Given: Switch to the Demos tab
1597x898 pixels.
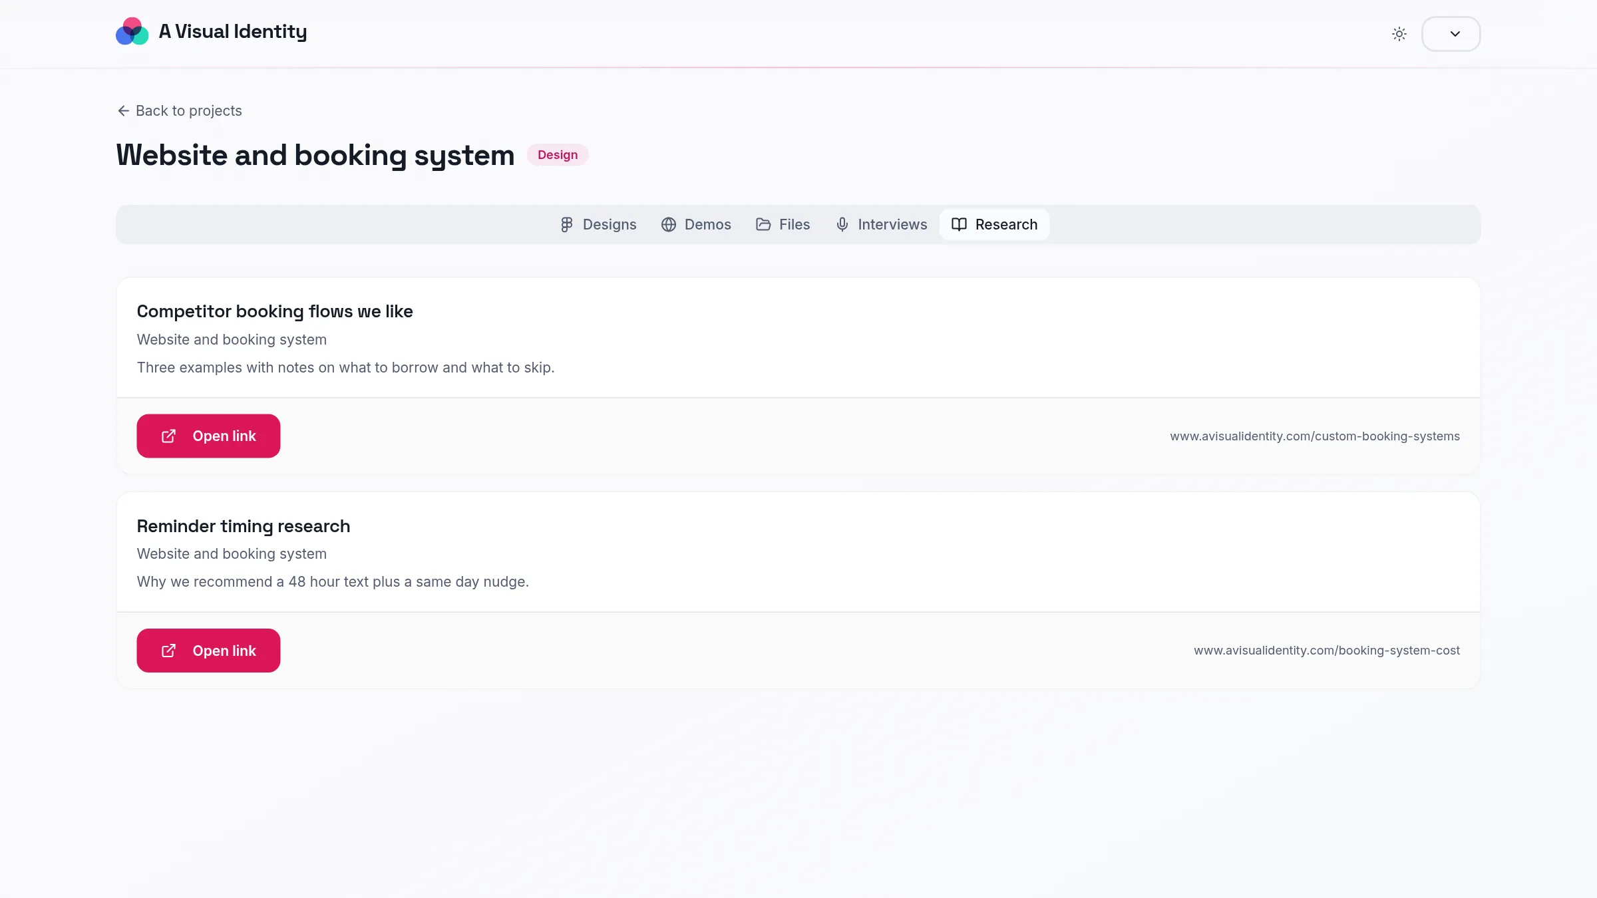Looking at the screenshot, I should [x=696, y=225].
